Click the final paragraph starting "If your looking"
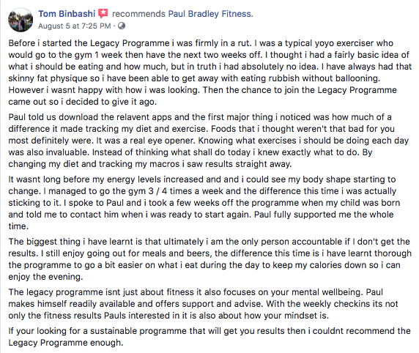This screenshot has height=353, width=419. (x=209, y=337)
